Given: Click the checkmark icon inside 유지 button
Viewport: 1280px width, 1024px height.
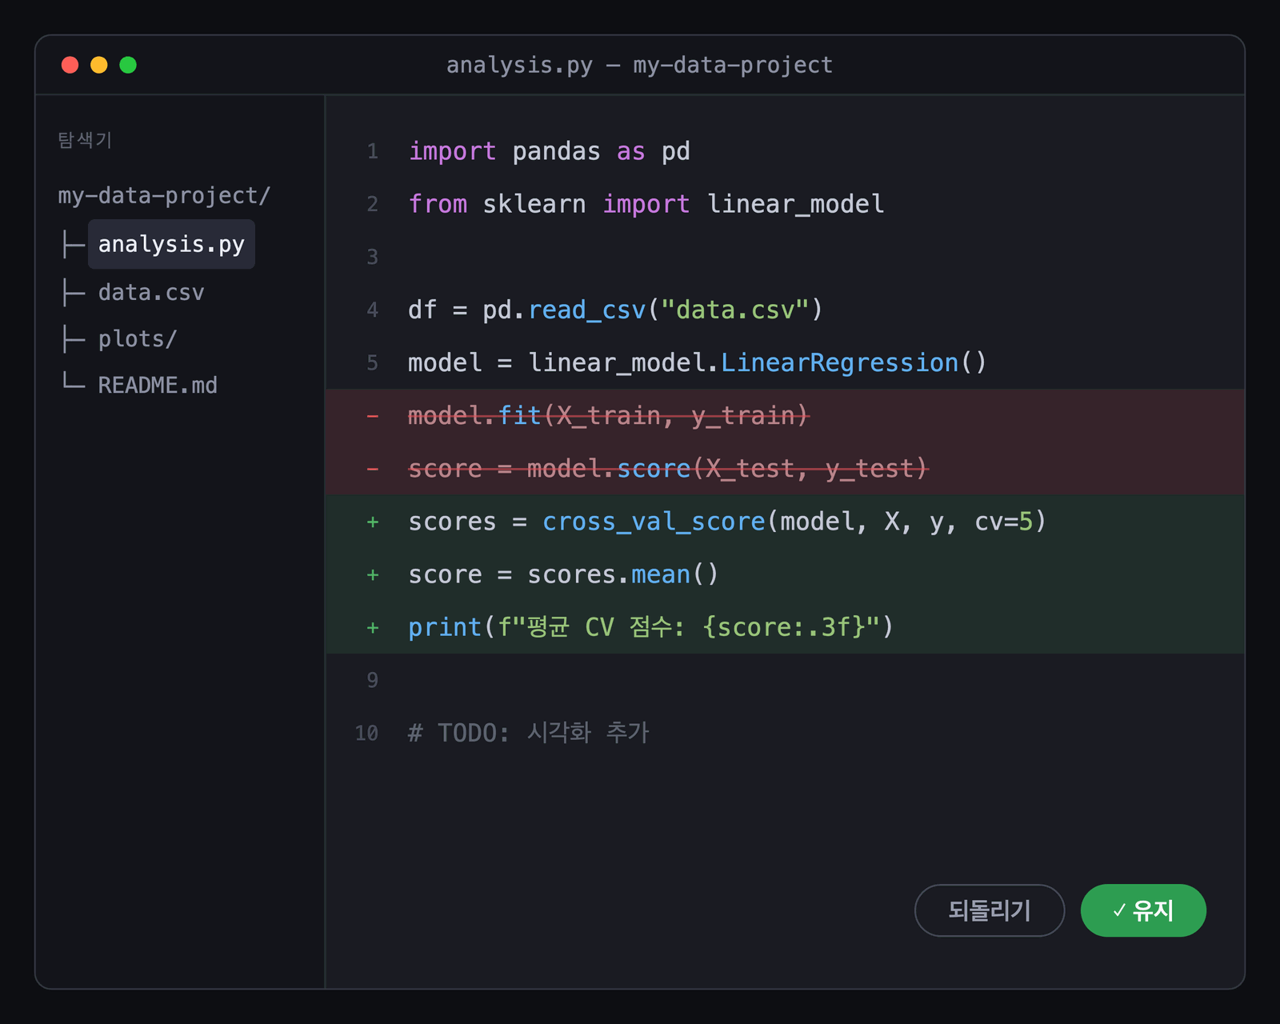Looking at the screenshot, I should pos(1119,910).
